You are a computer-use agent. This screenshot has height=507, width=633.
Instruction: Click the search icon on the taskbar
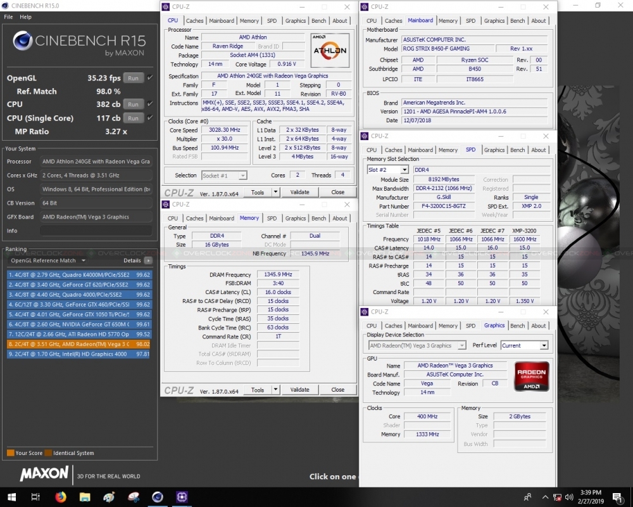coord(35,497)
